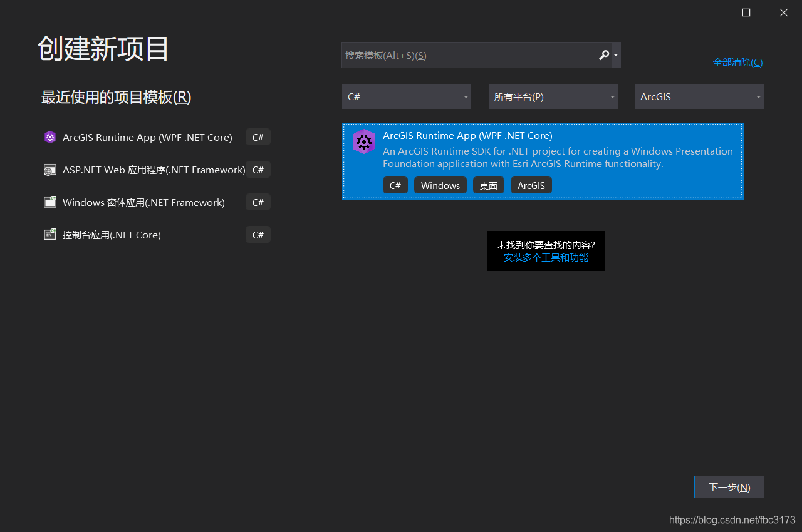Click the result title ArcGIS Runtime App
Image resolution: width=802 pixels, height=532 pixels.
[467, 135]
